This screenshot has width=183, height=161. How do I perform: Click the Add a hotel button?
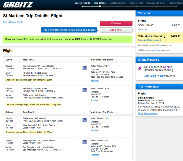point(116,30)
